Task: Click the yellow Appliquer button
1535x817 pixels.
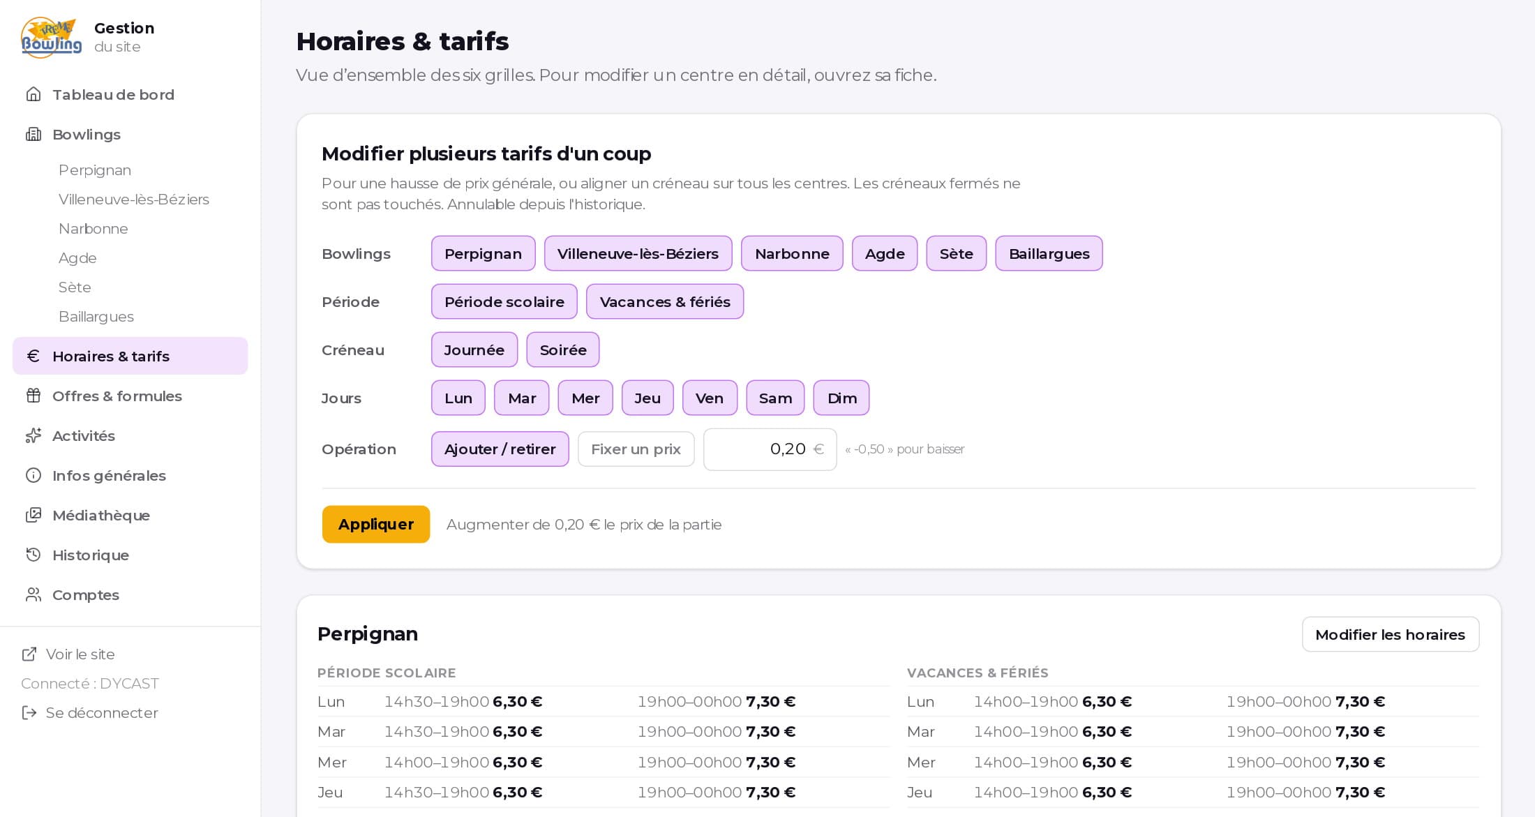Action: click(x=376, y=524)
